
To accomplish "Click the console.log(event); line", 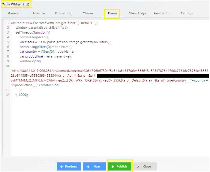I will click(x=34, y=37).
